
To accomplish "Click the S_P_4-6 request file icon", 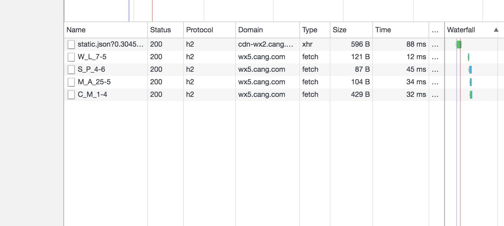I will pyautogui.click(x=71, y=70).
